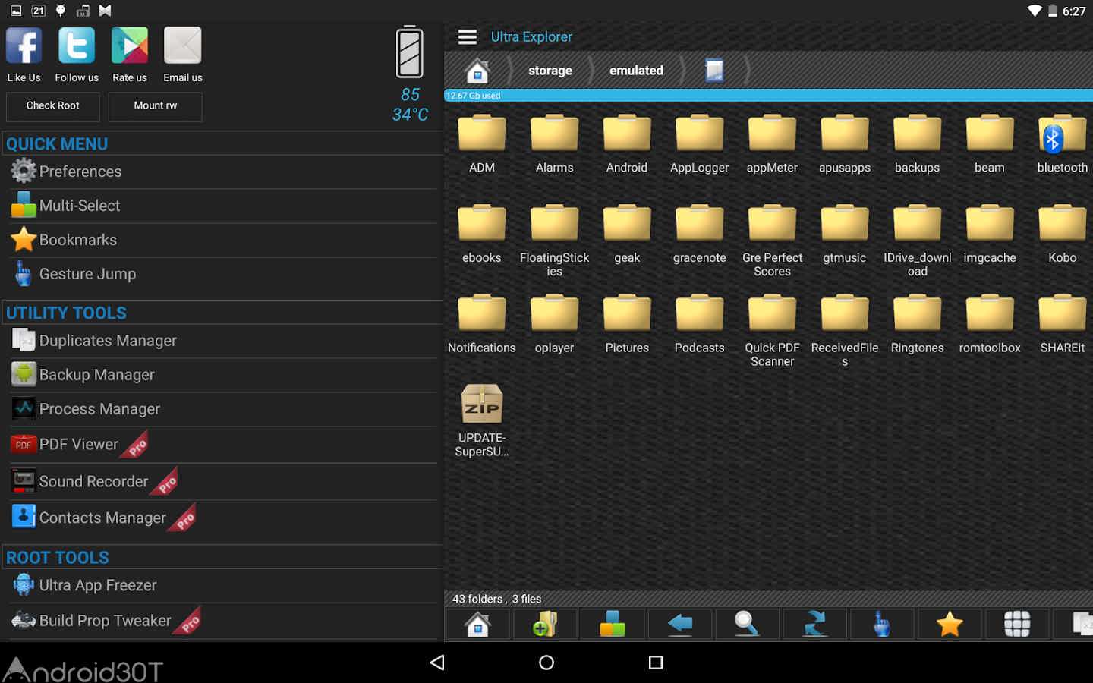Open the ADM folder
Screen dimensions: 1093x683
pos(482,144)
